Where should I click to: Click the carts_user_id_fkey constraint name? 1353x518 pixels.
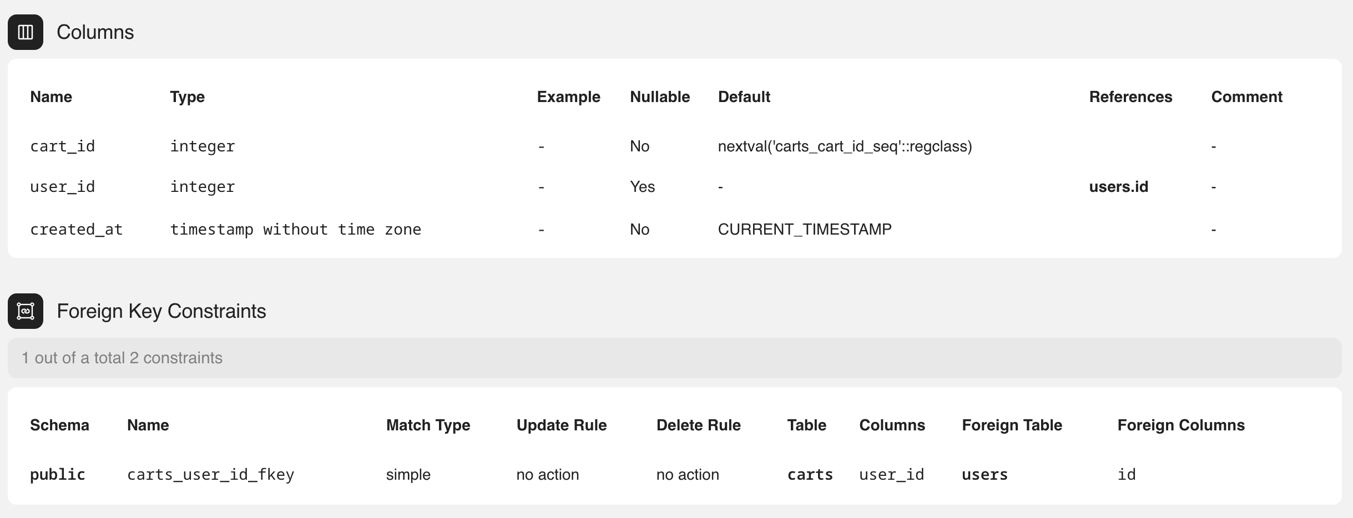tap(211, 474)
